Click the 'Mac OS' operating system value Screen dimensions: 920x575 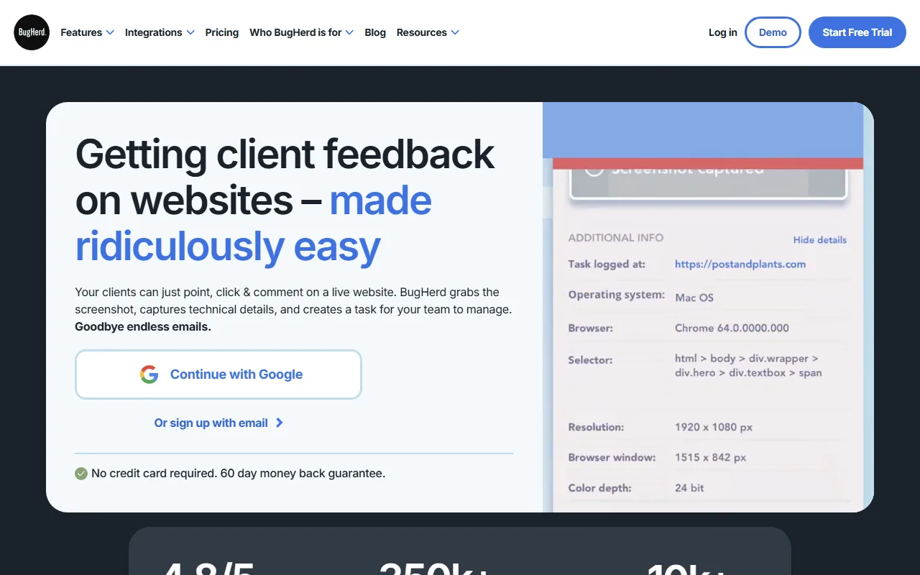[x=694, y=298]
